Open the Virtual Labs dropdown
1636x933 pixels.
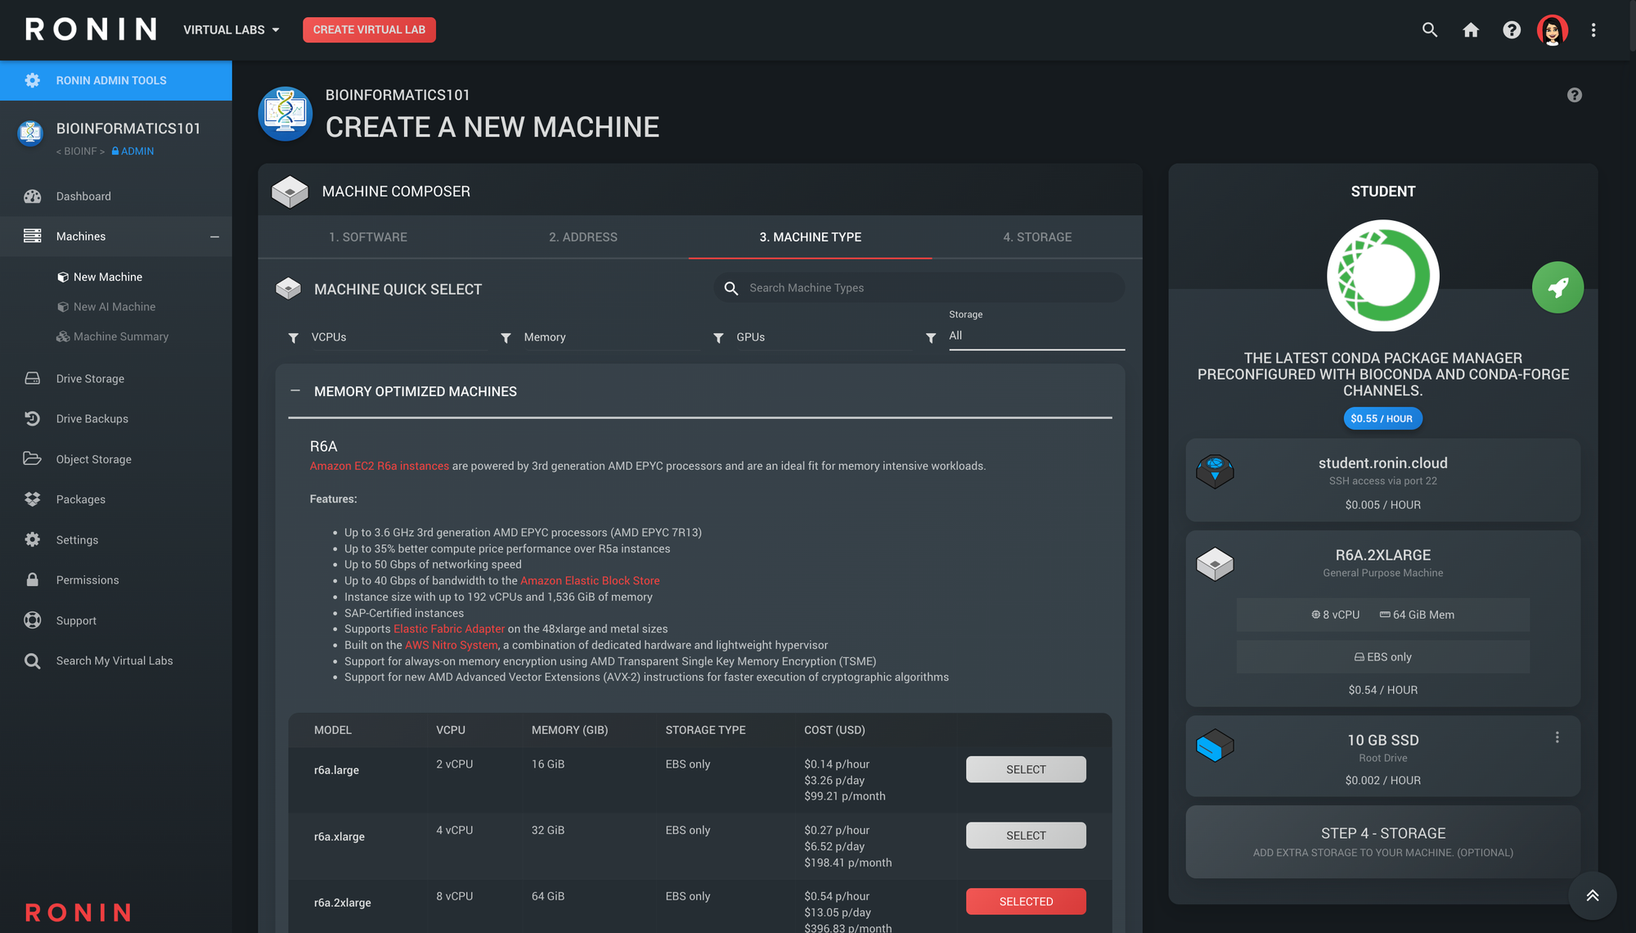click(x=231, y=30)
